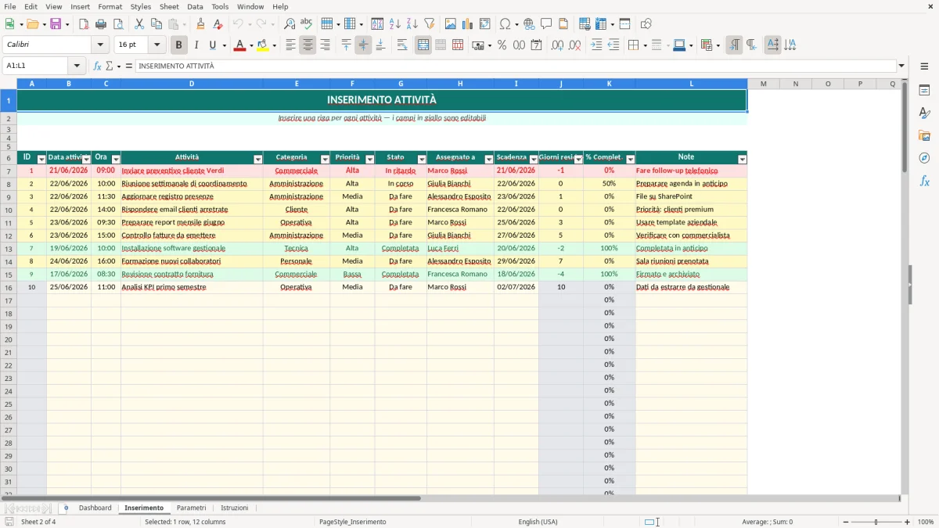The height and width of the screenshot is (528, 939).
Task: Click the formula input line
Action: [515, 66]
